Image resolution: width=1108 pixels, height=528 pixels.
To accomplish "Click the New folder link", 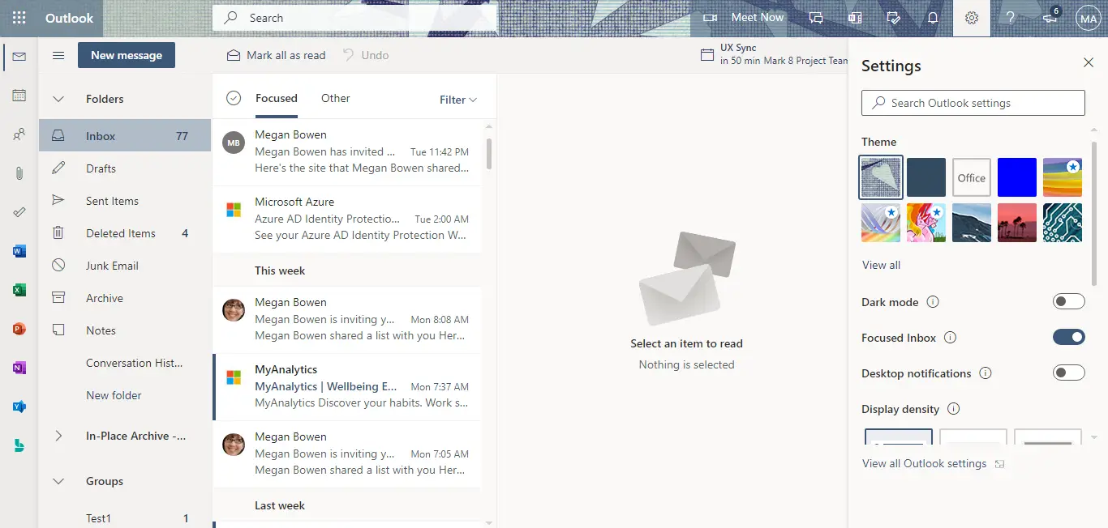I will tap(114, 395).
